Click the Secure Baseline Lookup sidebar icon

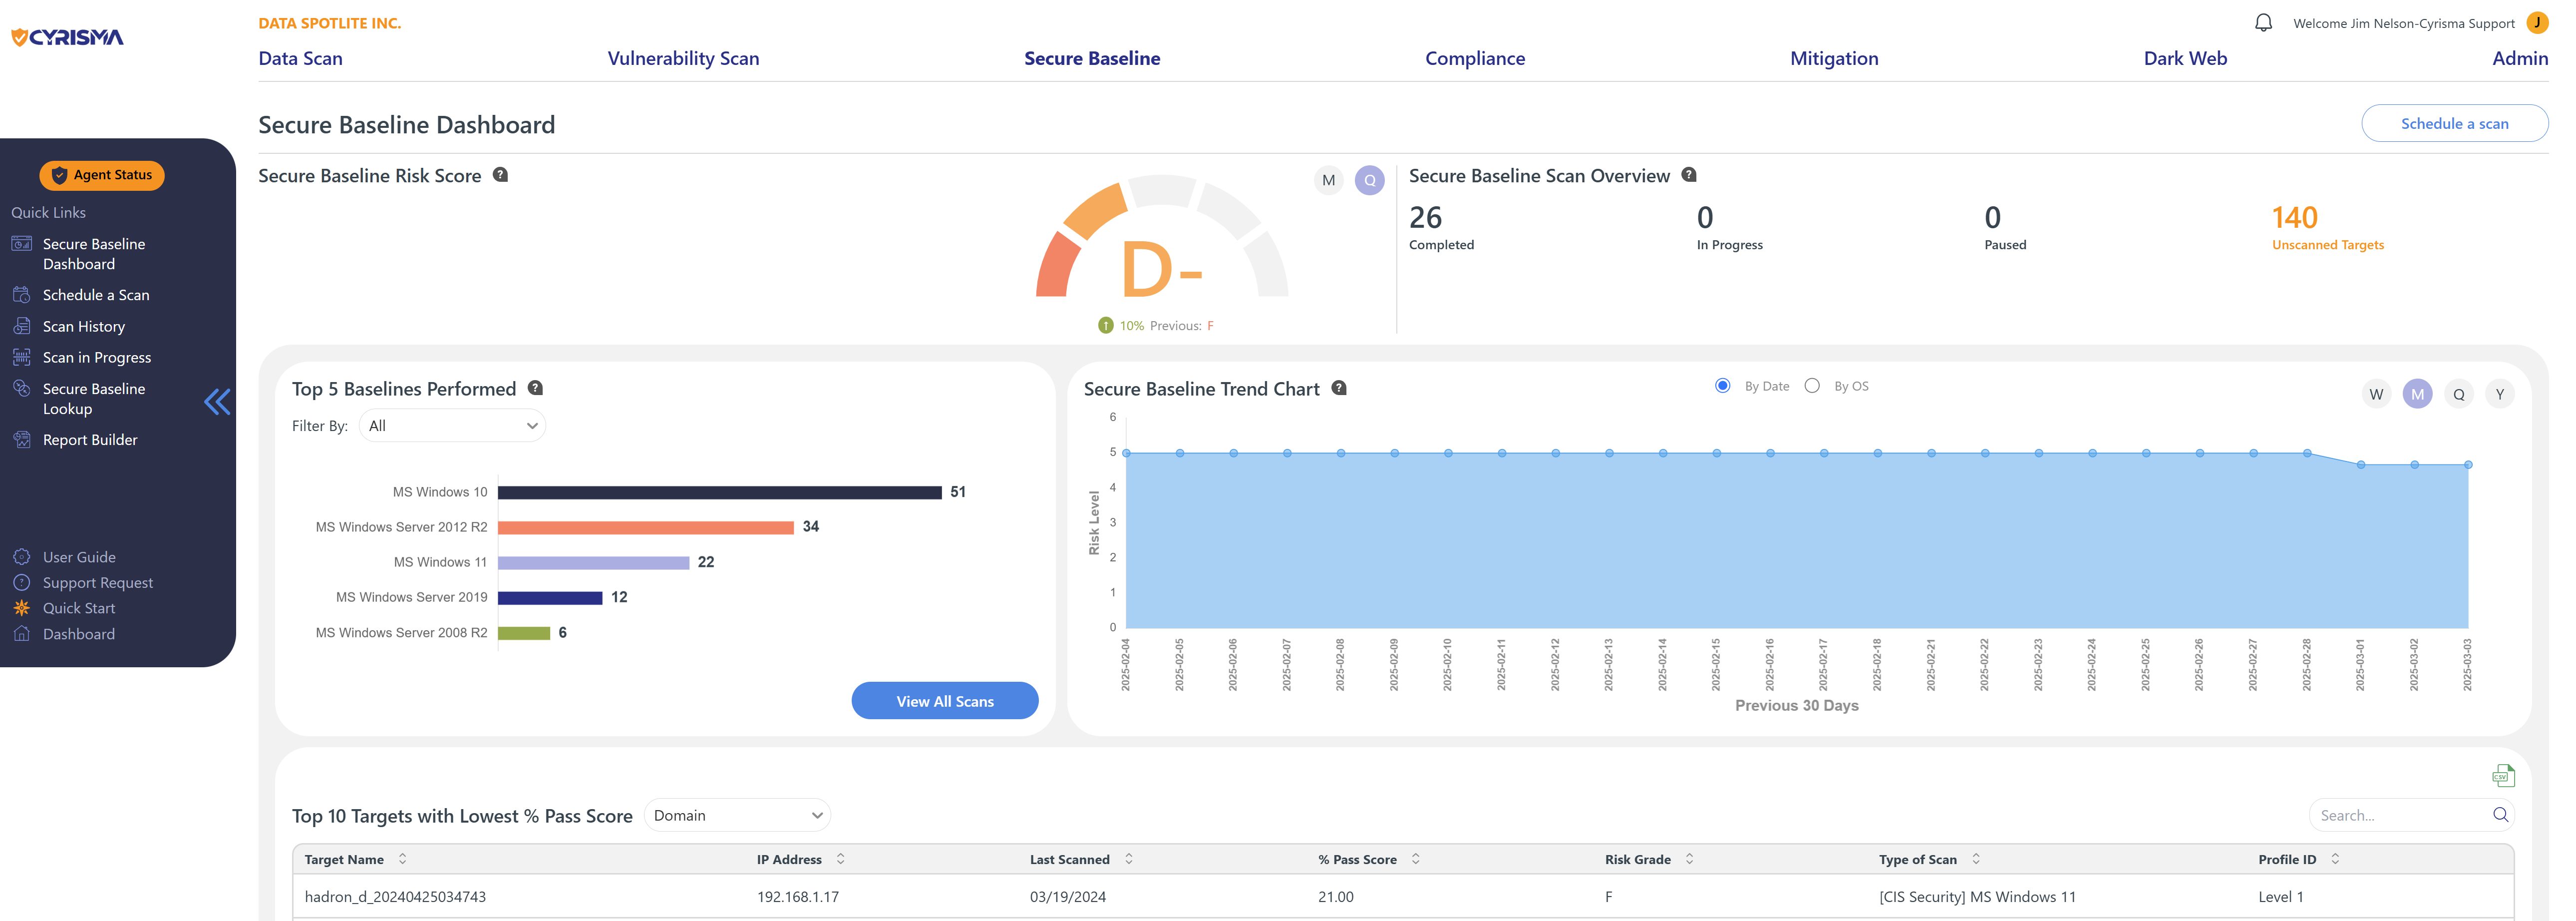click(22, 388)
